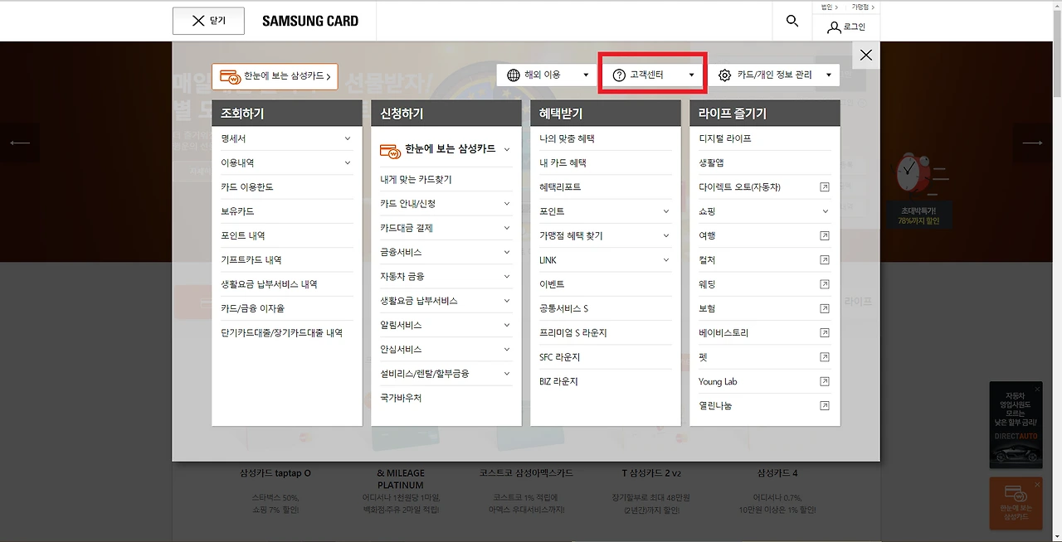Image resolution: width=1062 pixels, height=542 pixels.
Task: Click the search icon in the header
Action: pyautogui.click(x=792, y=21)
